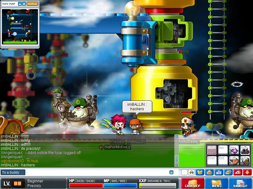Enlarge the mini map with plus button
253x189 pixels.
(24, 4)
